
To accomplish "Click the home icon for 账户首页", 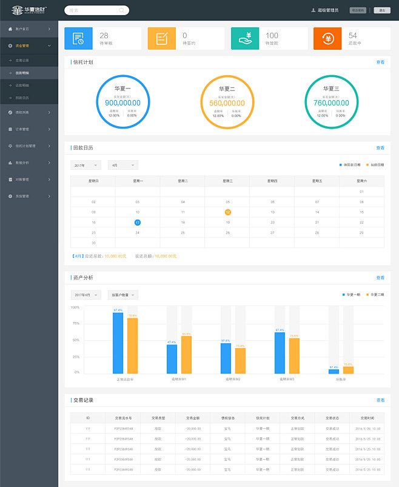I will pyautogui.click(x=10, y=29).
